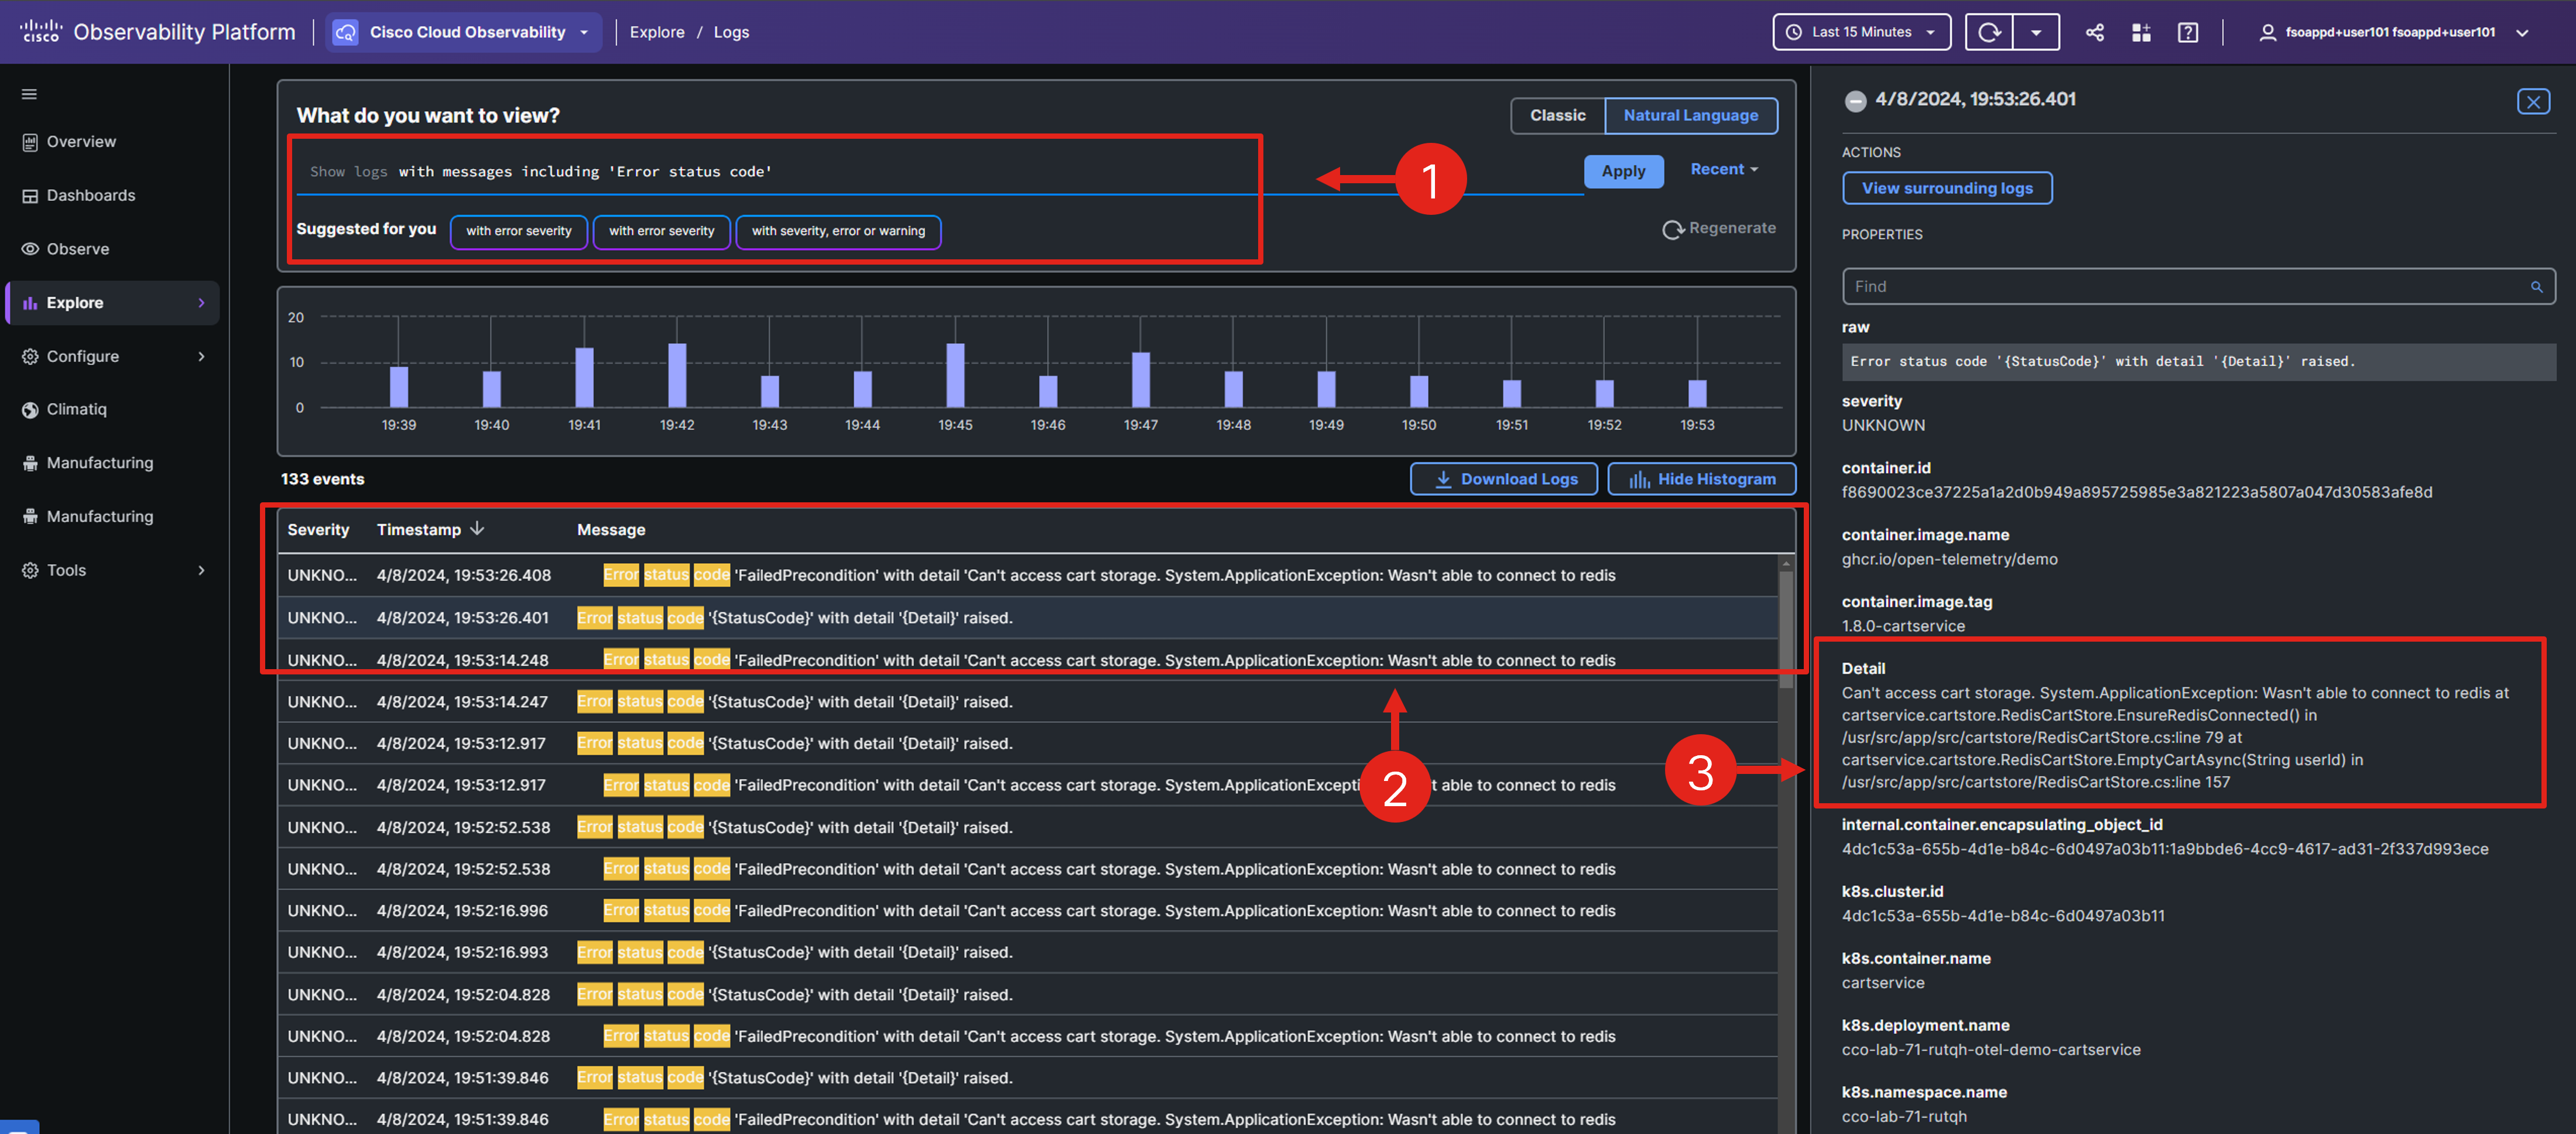Viewport: 2576px width, 1134px height.
Task: Click the View surrounding logs button
Action: [x=1946, y=188]
